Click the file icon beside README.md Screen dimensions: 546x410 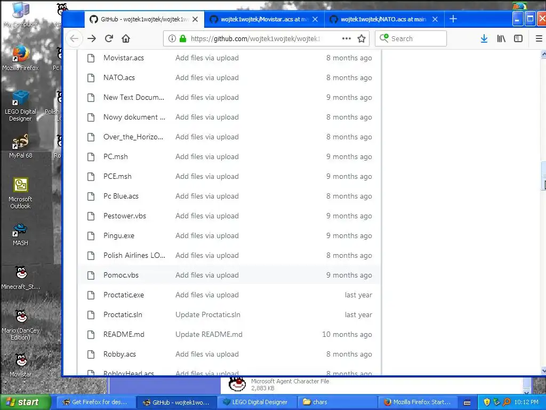pos(91,334)
